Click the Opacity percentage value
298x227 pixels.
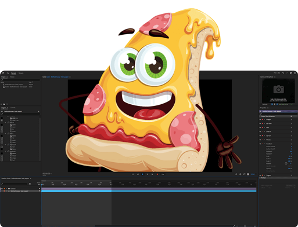tap(290, 169)
